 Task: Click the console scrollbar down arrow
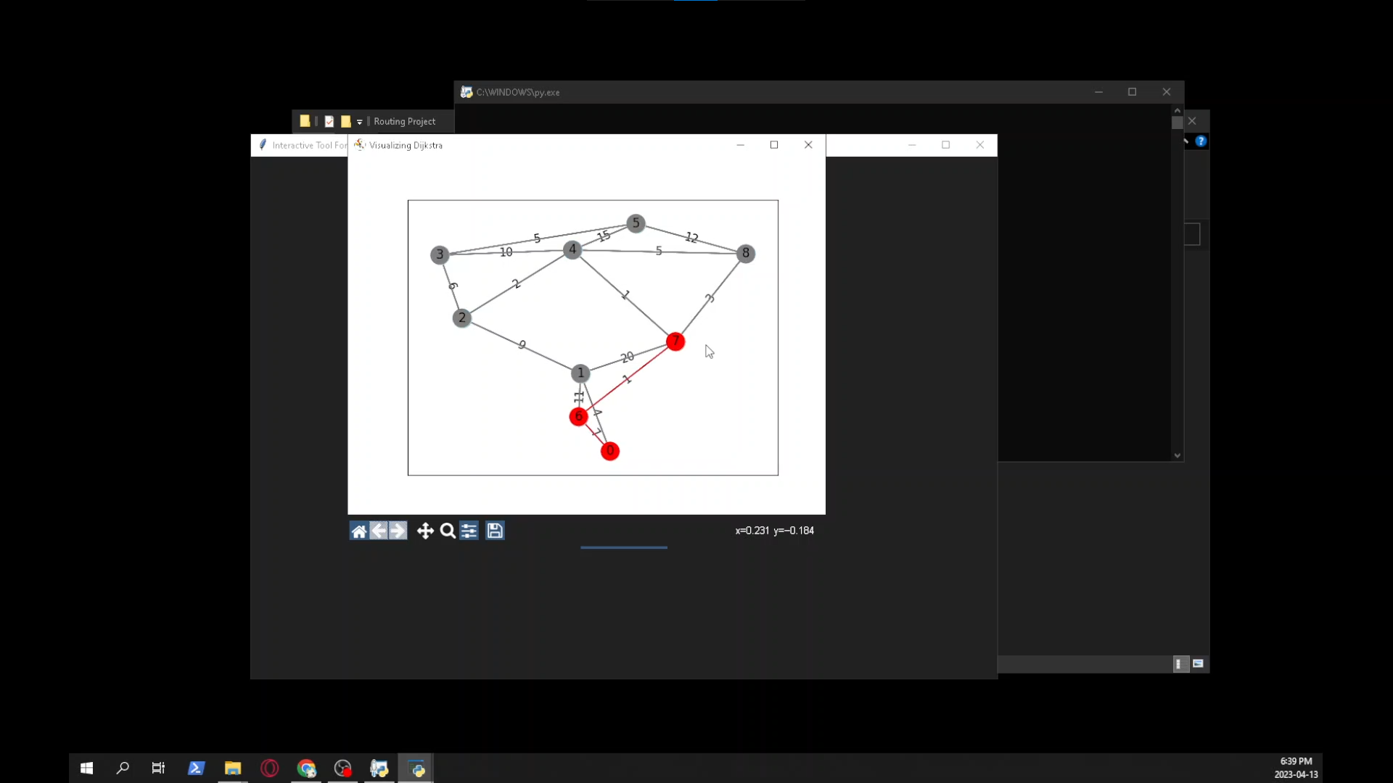coord(1177,456)
